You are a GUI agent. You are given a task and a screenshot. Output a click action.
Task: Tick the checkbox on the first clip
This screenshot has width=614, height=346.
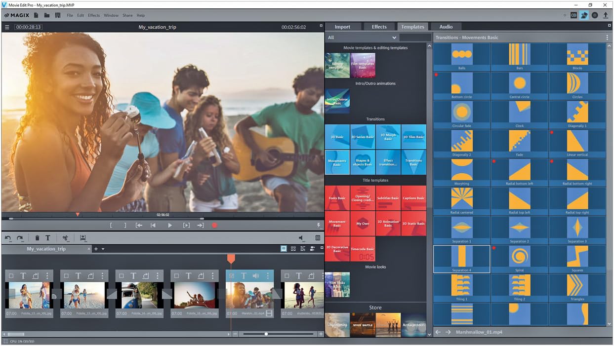[11, 276]
